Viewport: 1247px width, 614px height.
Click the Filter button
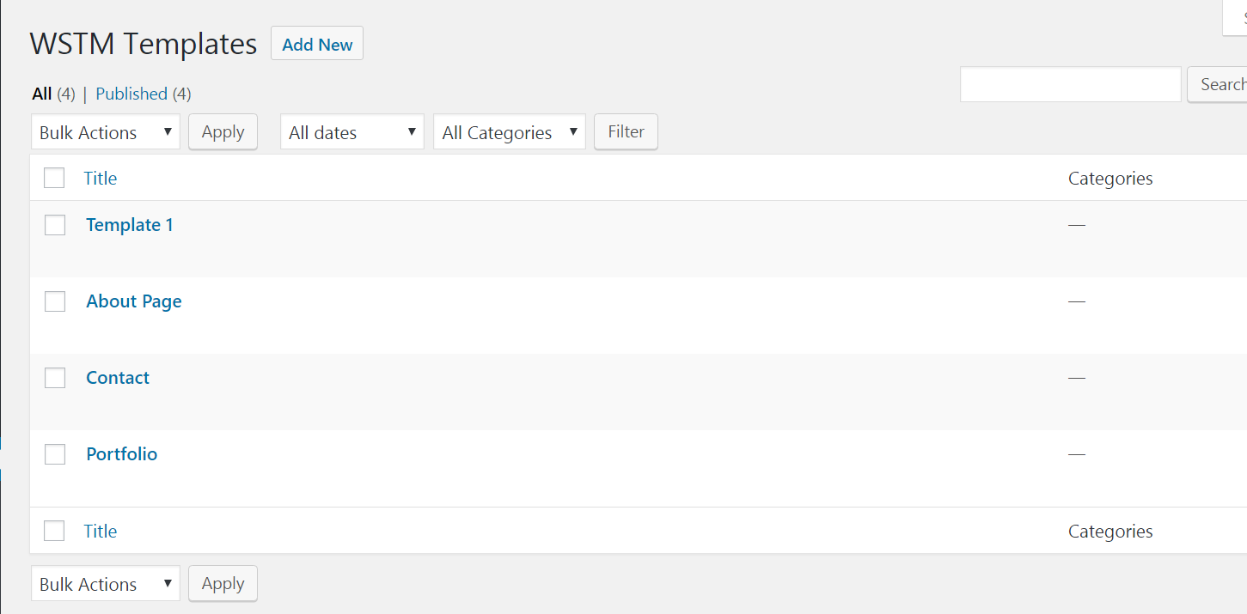click(626, 132)
